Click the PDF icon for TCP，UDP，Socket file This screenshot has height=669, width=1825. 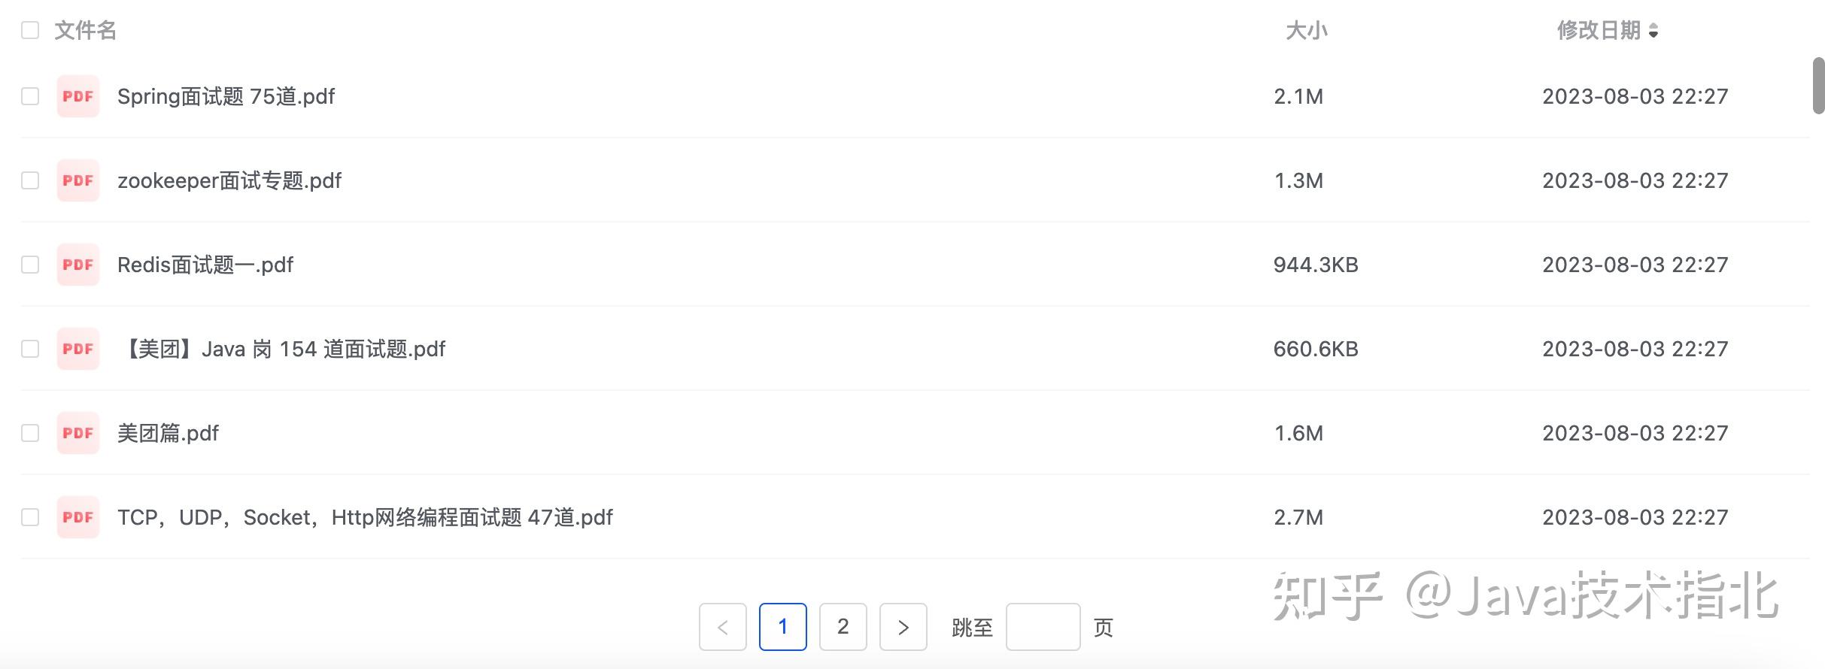click(x=78, y=517)
